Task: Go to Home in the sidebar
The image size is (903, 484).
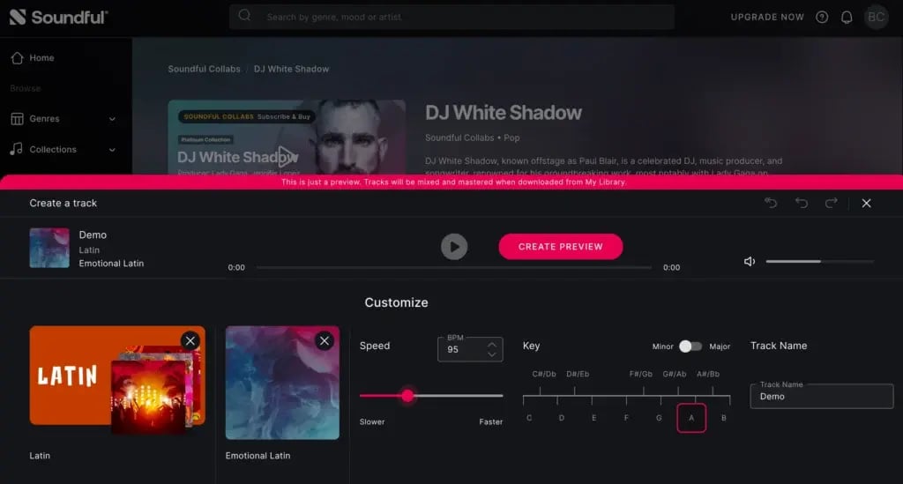Action: 41,58
